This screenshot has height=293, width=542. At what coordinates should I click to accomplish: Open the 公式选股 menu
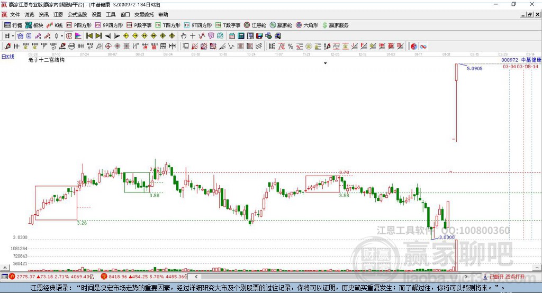click(x=77, y=14)
